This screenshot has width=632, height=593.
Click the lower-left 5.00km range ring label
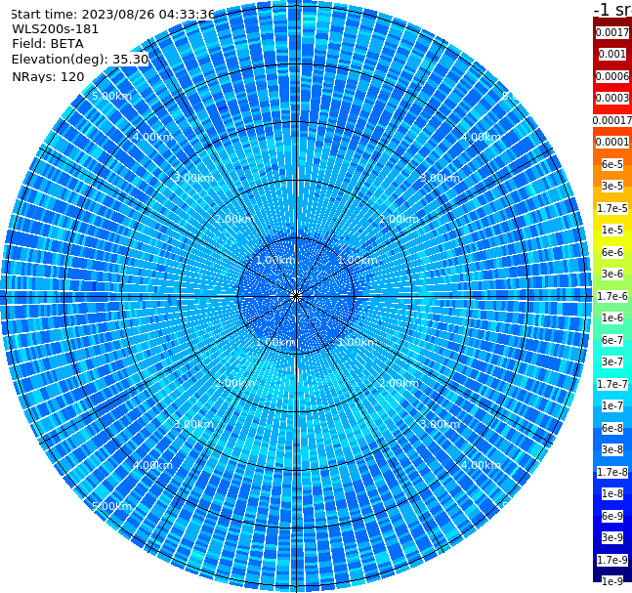coord(111,506)
